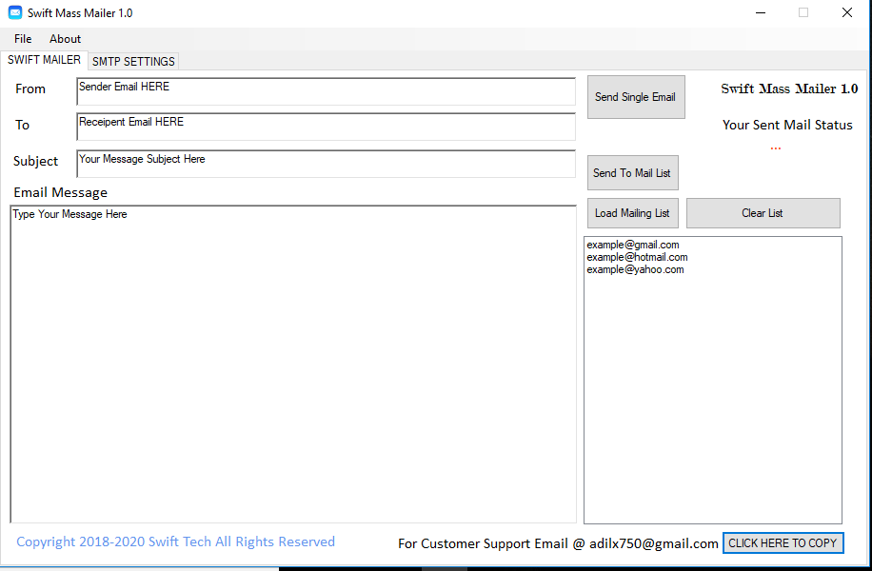The image size is (872, 571).
Task: Close the Swift Mass Mailer window
Action: [847, 12]
